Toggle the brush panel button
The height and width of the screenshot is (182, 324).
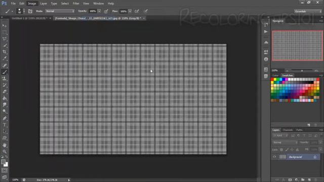point(30,11)
